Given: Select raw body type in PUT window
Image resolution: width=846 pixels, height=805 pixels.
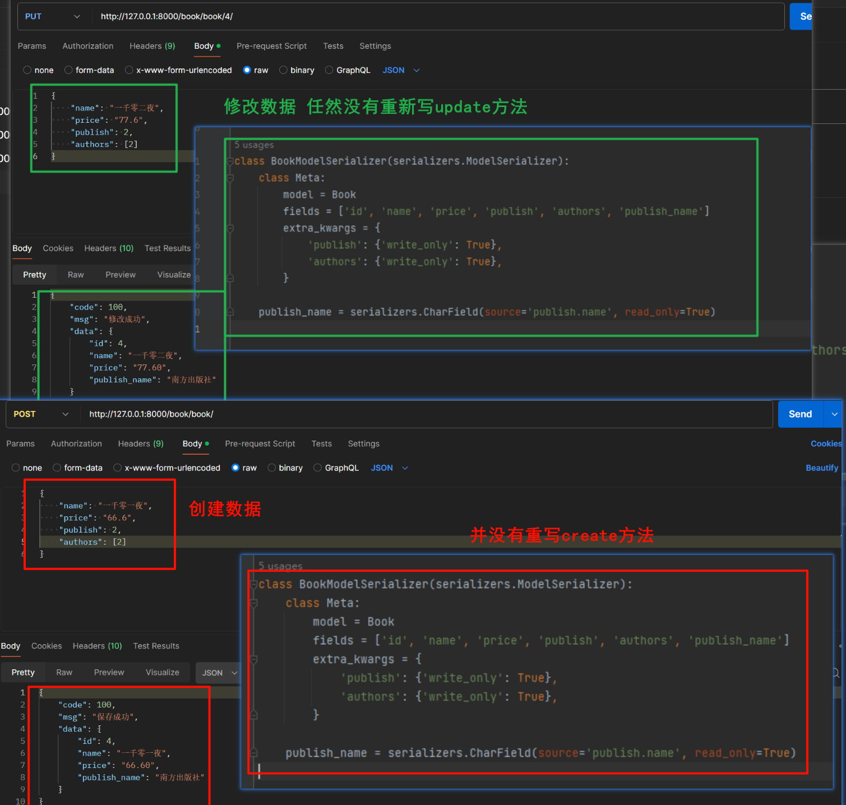Looking at the screenshot, I should point(256,70).
